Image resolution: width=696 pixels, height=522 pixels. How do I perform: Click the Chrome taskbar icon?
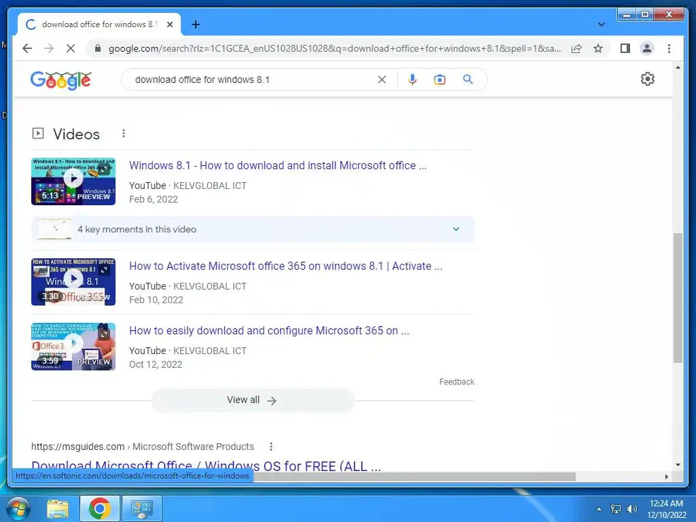[100, 508]
